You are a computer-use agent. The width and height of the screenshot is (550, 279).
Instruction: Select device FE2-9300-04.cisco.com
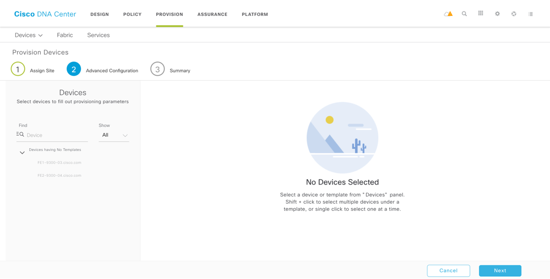tap(59, 175)
